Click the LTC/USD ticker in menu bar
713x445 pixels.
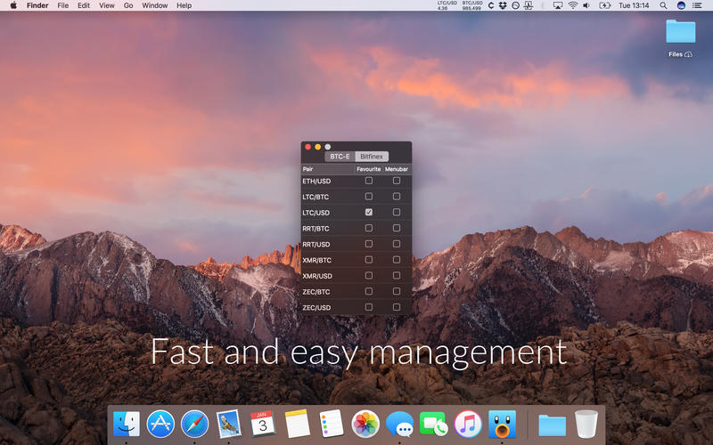[447, 5]
